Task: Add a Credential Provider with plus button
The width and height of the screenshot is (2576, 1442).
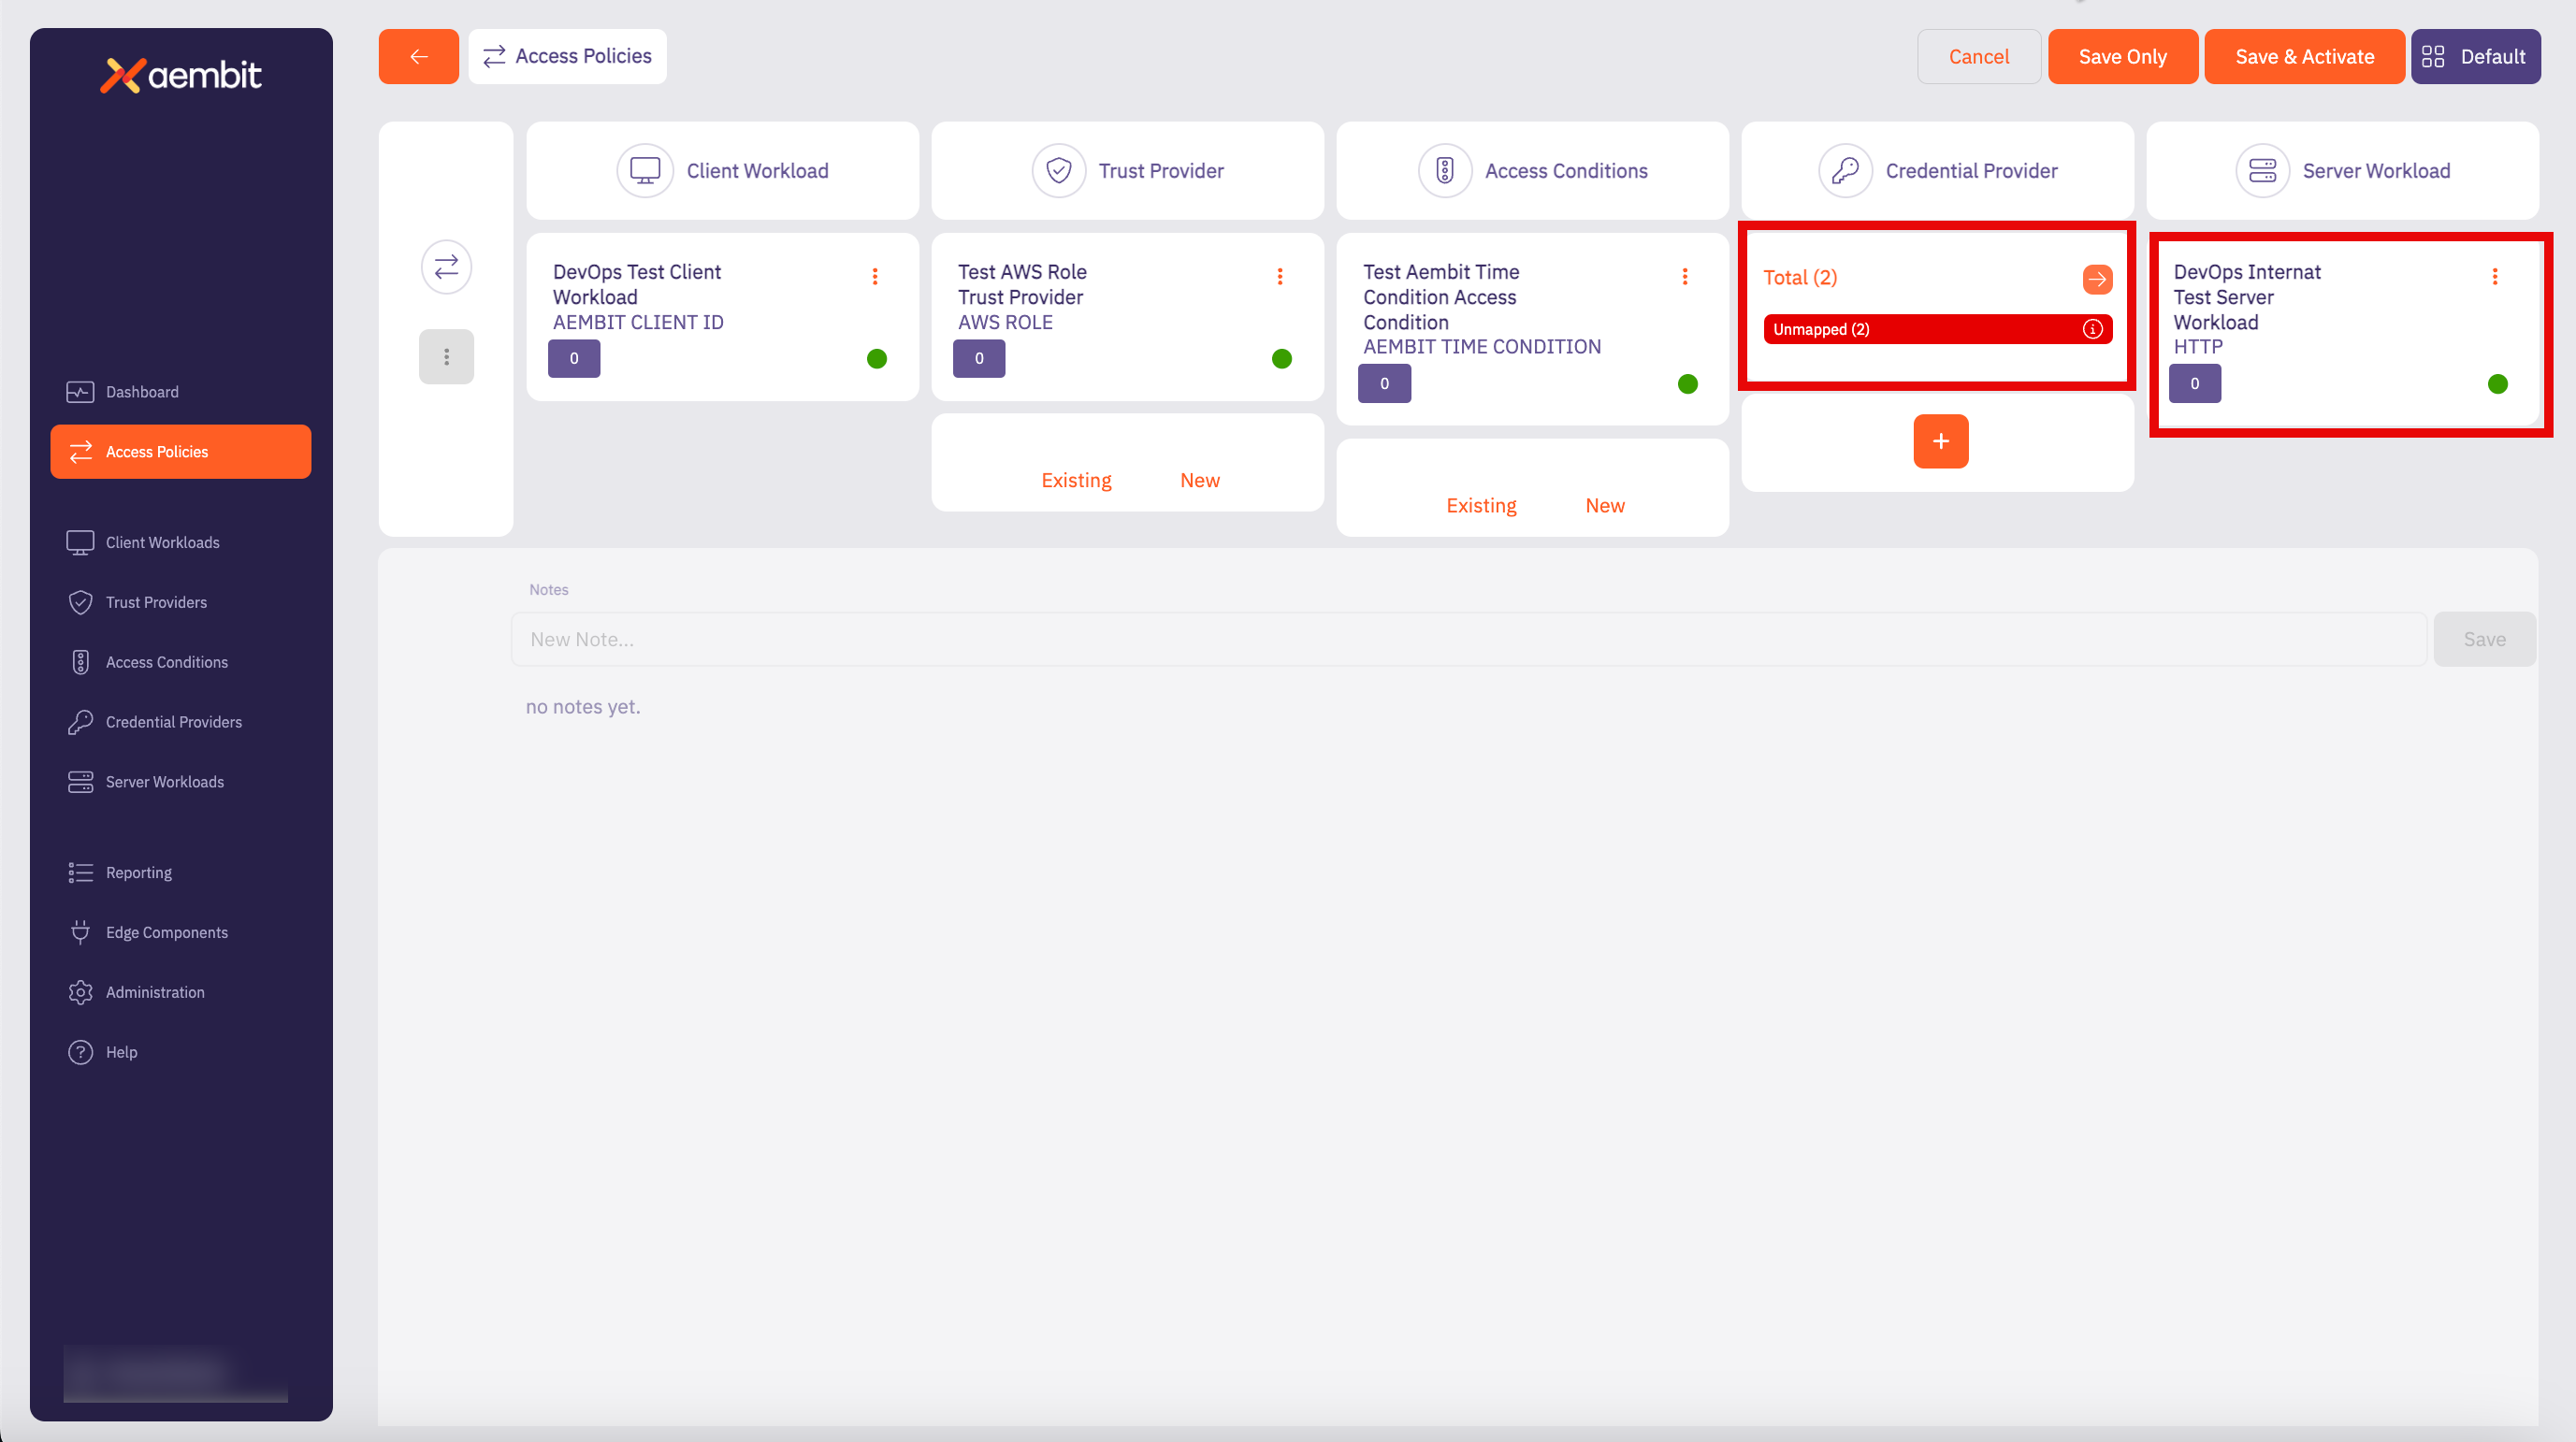Action: 1940,441
